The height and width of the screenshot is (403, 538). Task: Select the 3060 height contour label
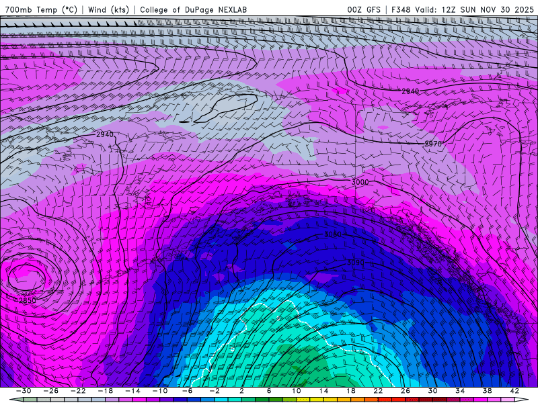(333, 234)
